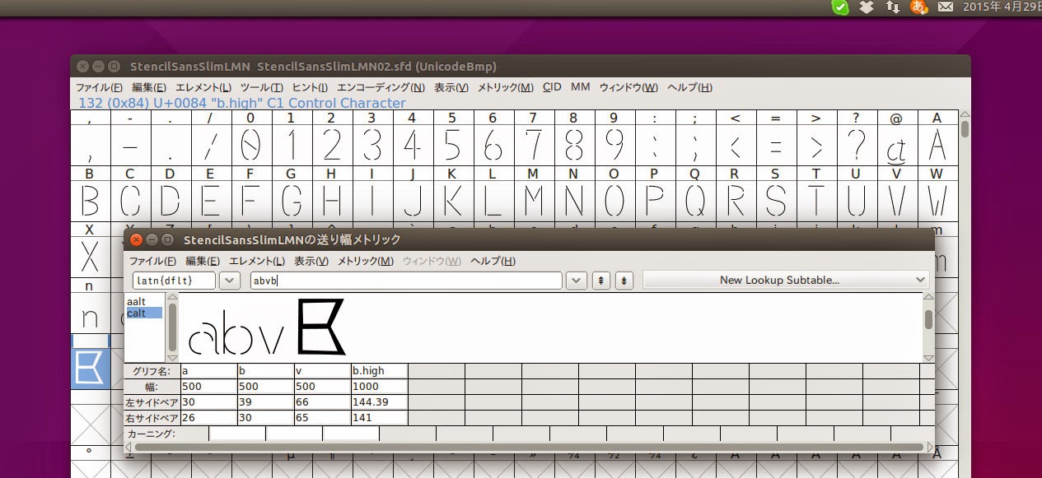The width and height of the screenshot is (1042, 478).
Task: Click the latn{dflt} script field
Action: 173,281
